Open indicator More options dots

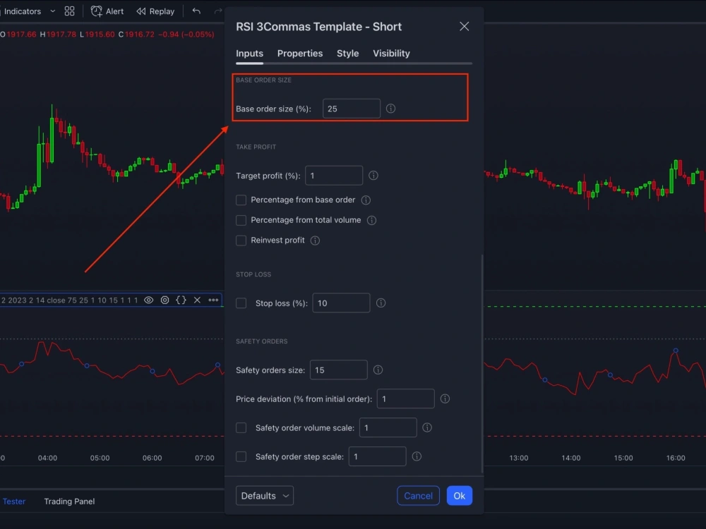(x=213, y=300)
